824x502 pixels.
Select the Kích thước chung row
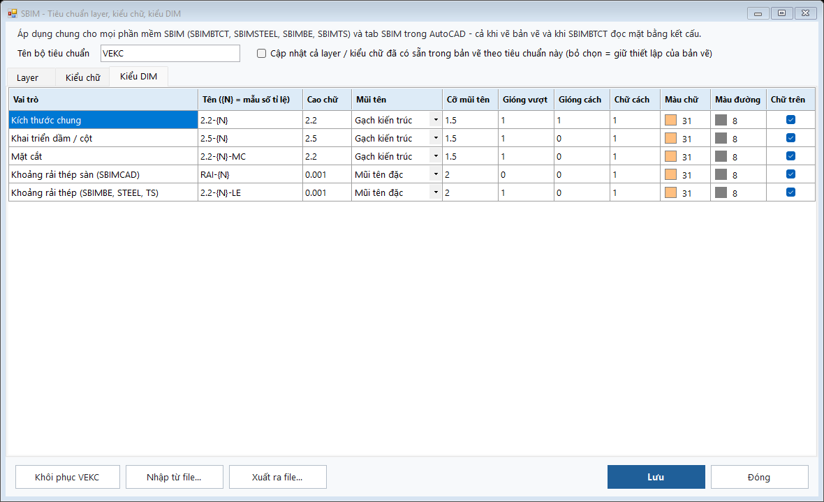click(103, 120)
